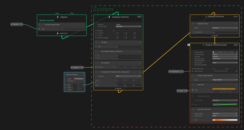Open the Channels XYZ dropdown
Screen dimensions: 244x130
pyautogui.click(x=128, y=76)
